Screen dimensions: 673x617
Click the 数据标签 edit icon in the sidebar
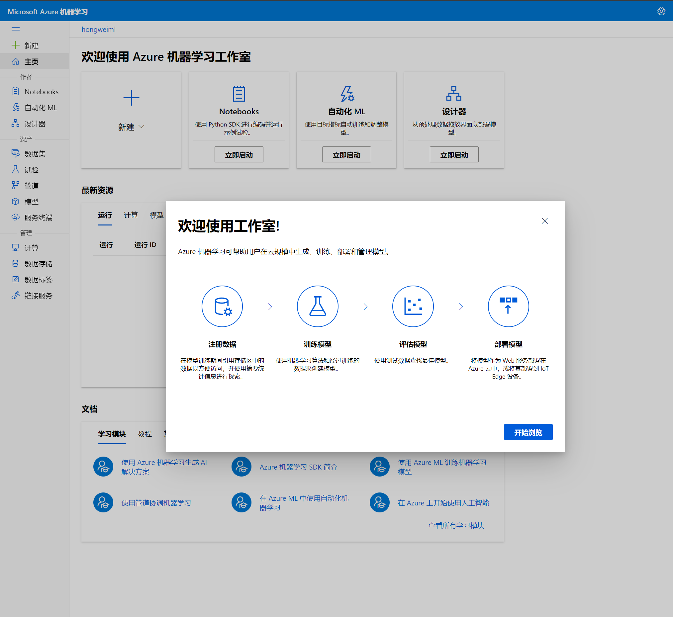[x=16, y=280]
